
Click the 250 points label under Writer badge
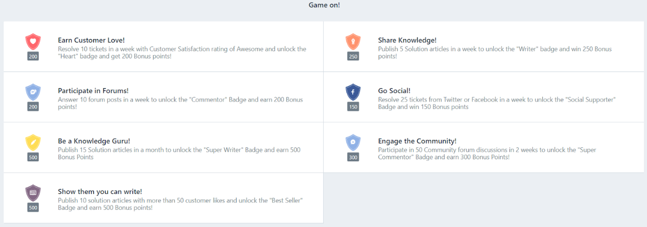[x=353, y=56]
